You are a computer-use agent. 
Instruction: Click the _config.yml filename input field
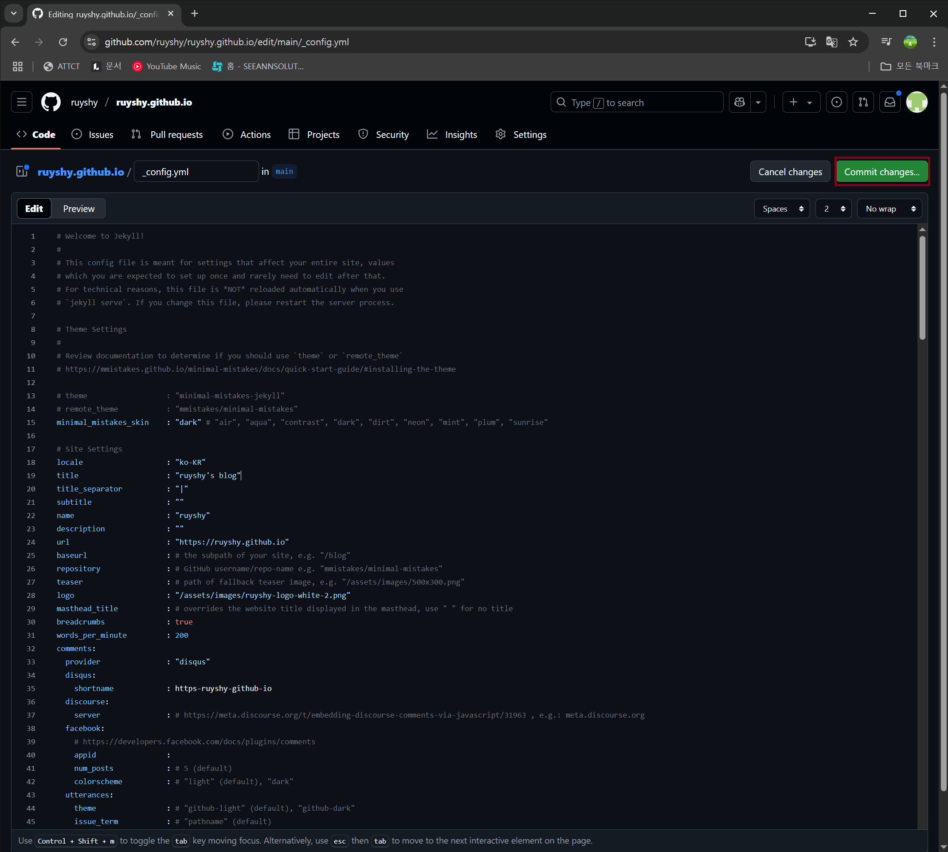[196, 171]
